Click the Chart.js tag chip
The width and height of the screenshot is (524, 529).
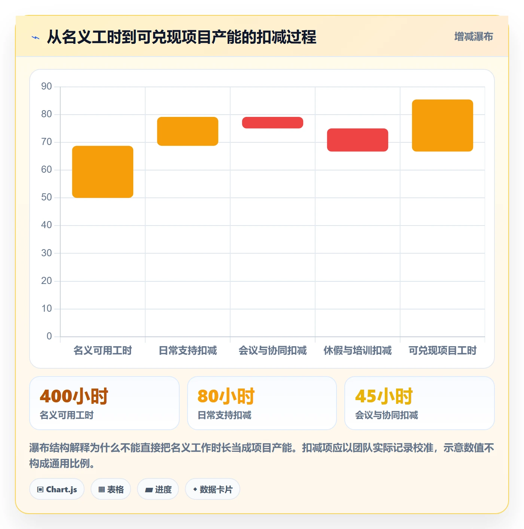(x=57, y=489)
